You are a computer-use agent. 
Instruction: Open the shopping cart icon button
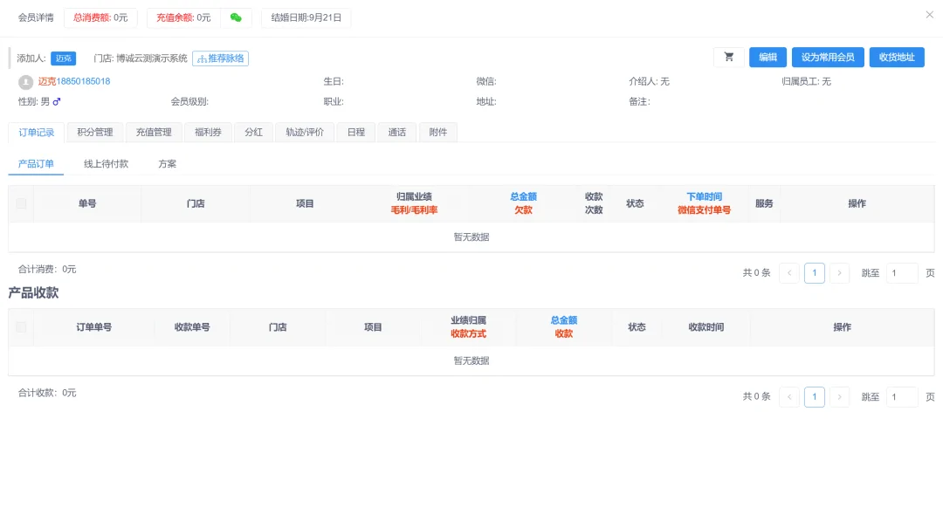tap(729, 57)
